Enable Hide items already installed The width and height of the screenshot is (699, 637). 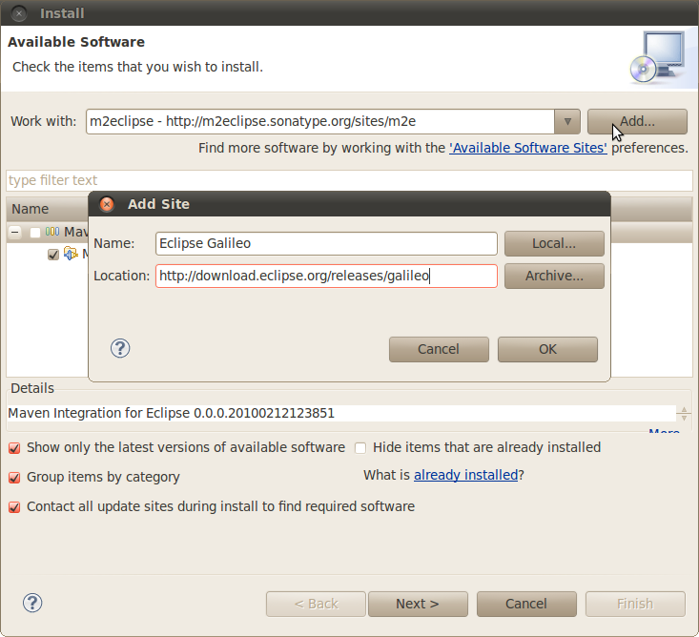click(x=360, y=448)
